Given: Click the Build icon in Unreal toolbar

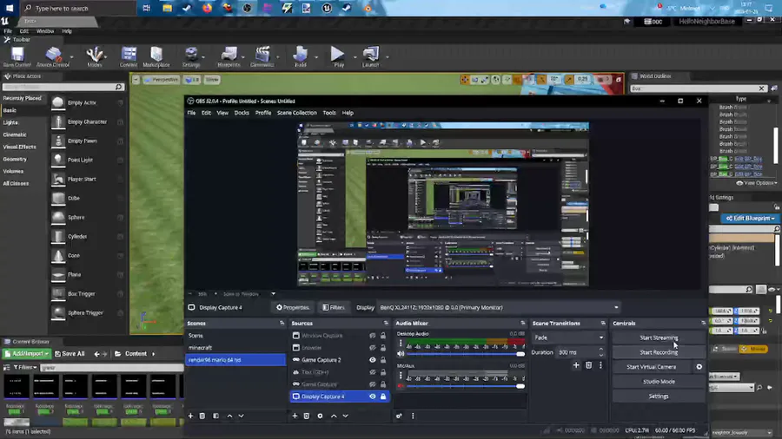Looking at the screenshot, I should [301, 56].
